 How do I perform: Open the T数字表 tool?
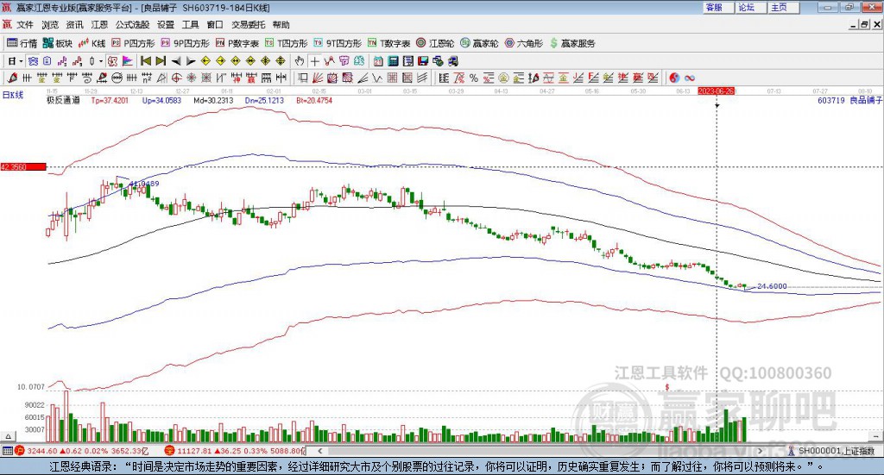[x=389, y=43]
